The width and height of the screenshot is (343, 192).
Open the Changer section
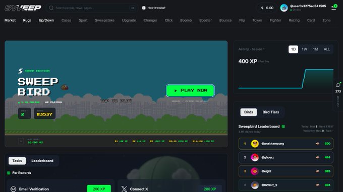(150, 20)
